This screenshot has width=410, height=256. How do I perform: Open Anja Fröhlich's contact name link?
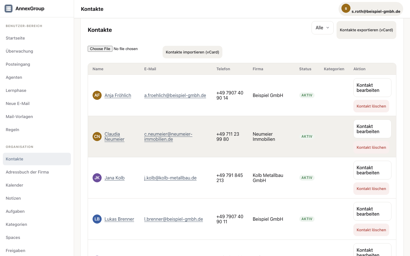[x=118, y=95]
